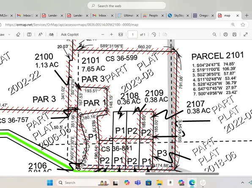The width and height of the screenshot is (252, 188).
Task: Click the ormap.net address bar URL
Action: [x=72, y=25]
